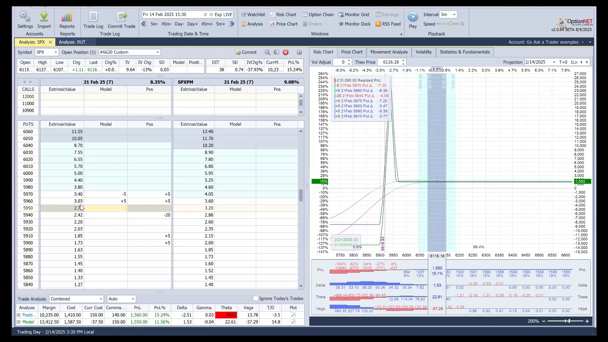Increase playback speed with the plus icon
Viewport: 608px width, 342px height.
point(462,24)
